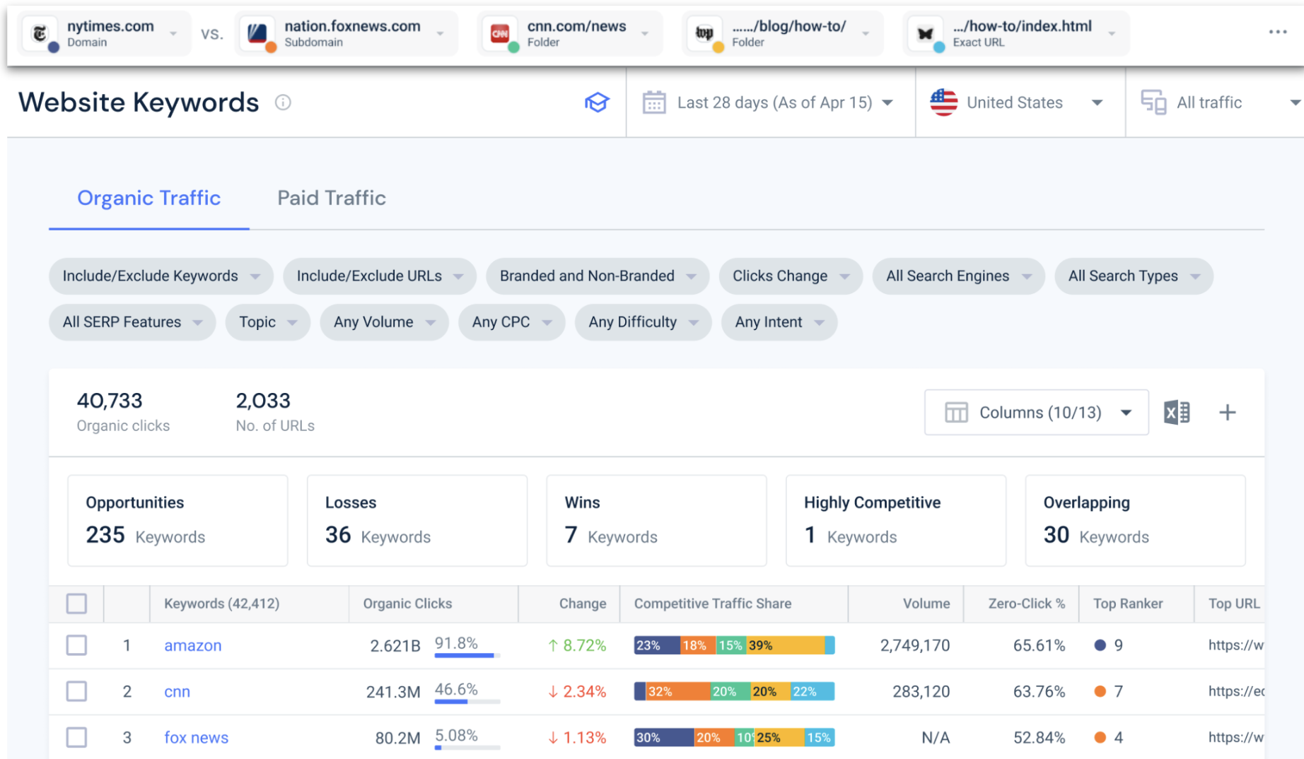This screenshot has width=1304, height=759.
Task: Open the amazon keyword link
Action: (x=192, y=645)
